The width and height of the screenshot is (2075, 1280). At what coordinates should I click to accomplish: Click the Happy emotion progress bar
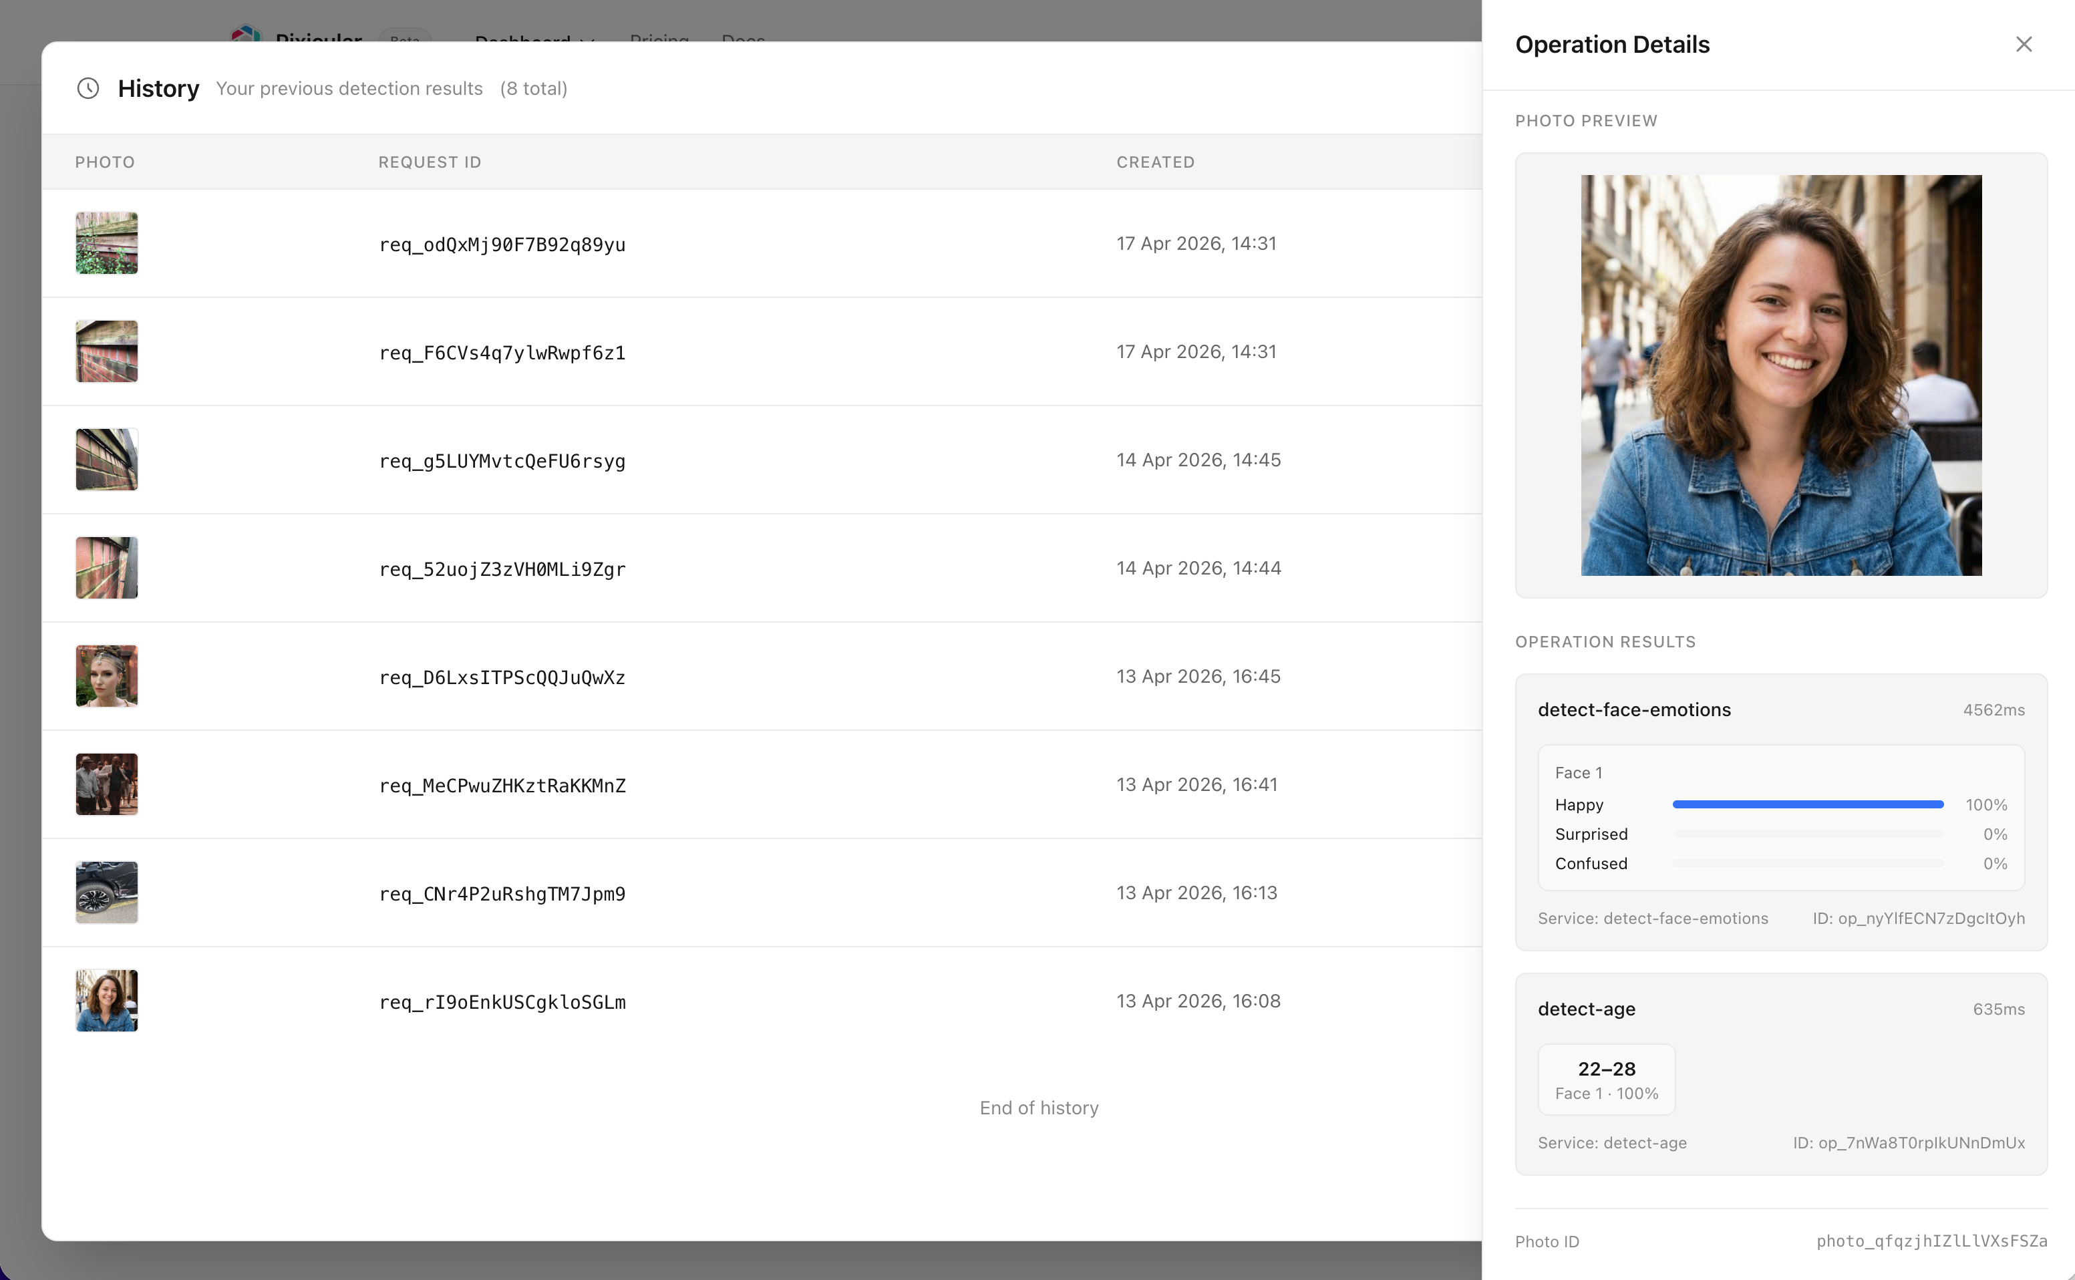tap(1808, 804)
